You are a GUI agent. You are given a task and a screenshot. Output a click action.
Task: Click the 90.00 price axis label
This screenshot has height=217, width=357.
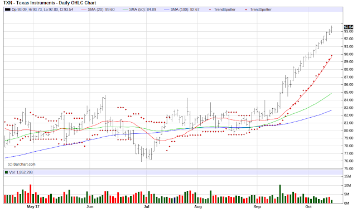coord(349,54)
